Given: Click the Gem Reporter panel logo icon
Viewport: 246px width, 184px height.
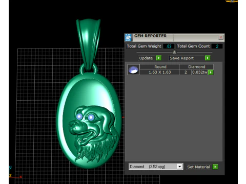Looking at the screenshot, I should (x=128, y=37).
